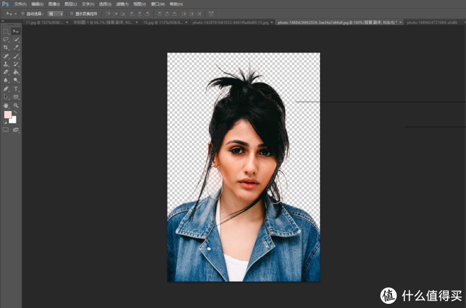
Task: Enable the 显示变换控件 checkbox
Action: point(72,14)
